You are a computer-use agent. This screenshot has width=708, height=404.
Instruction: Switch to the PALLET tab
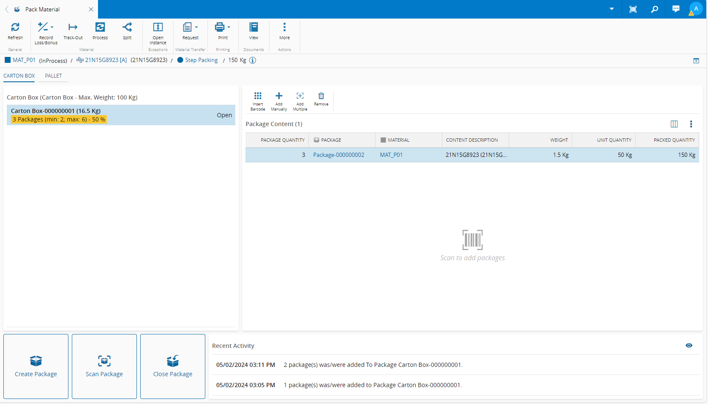tap(53, 76)
